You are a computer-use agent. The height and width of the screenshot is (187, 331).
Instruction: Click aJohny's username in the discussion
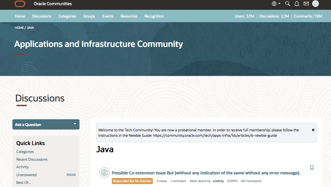tap(218, 181)
